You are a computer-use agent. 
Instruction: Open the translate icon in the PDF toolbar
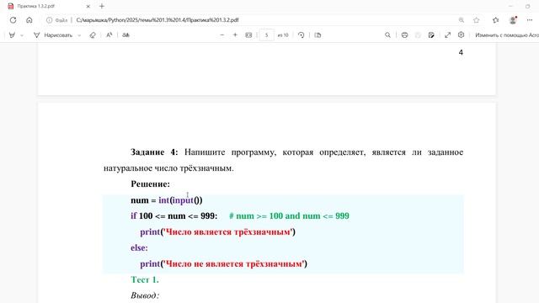[125, 35]
